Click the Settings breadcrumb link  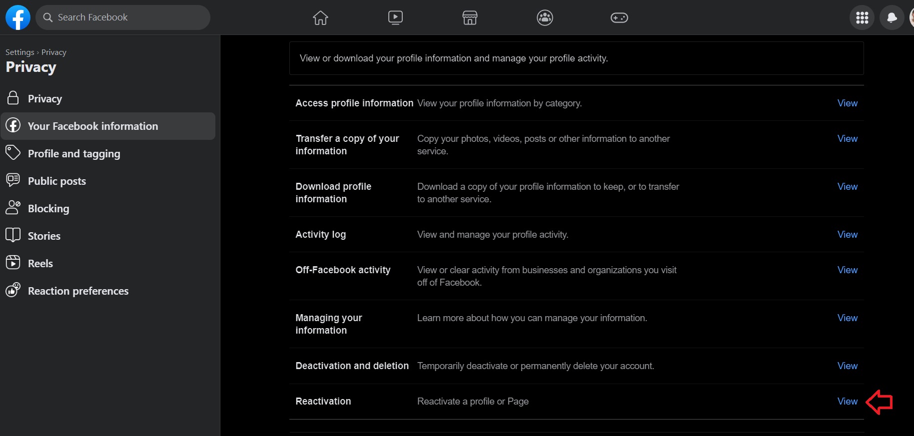[20, 52]
